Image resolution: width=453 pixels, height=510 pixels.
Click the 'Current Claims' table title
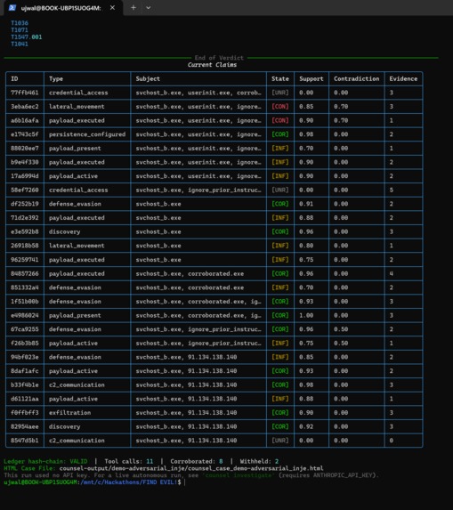[212, 65]
